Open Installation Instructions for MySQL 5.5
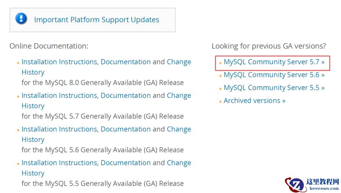 point(59,163)
